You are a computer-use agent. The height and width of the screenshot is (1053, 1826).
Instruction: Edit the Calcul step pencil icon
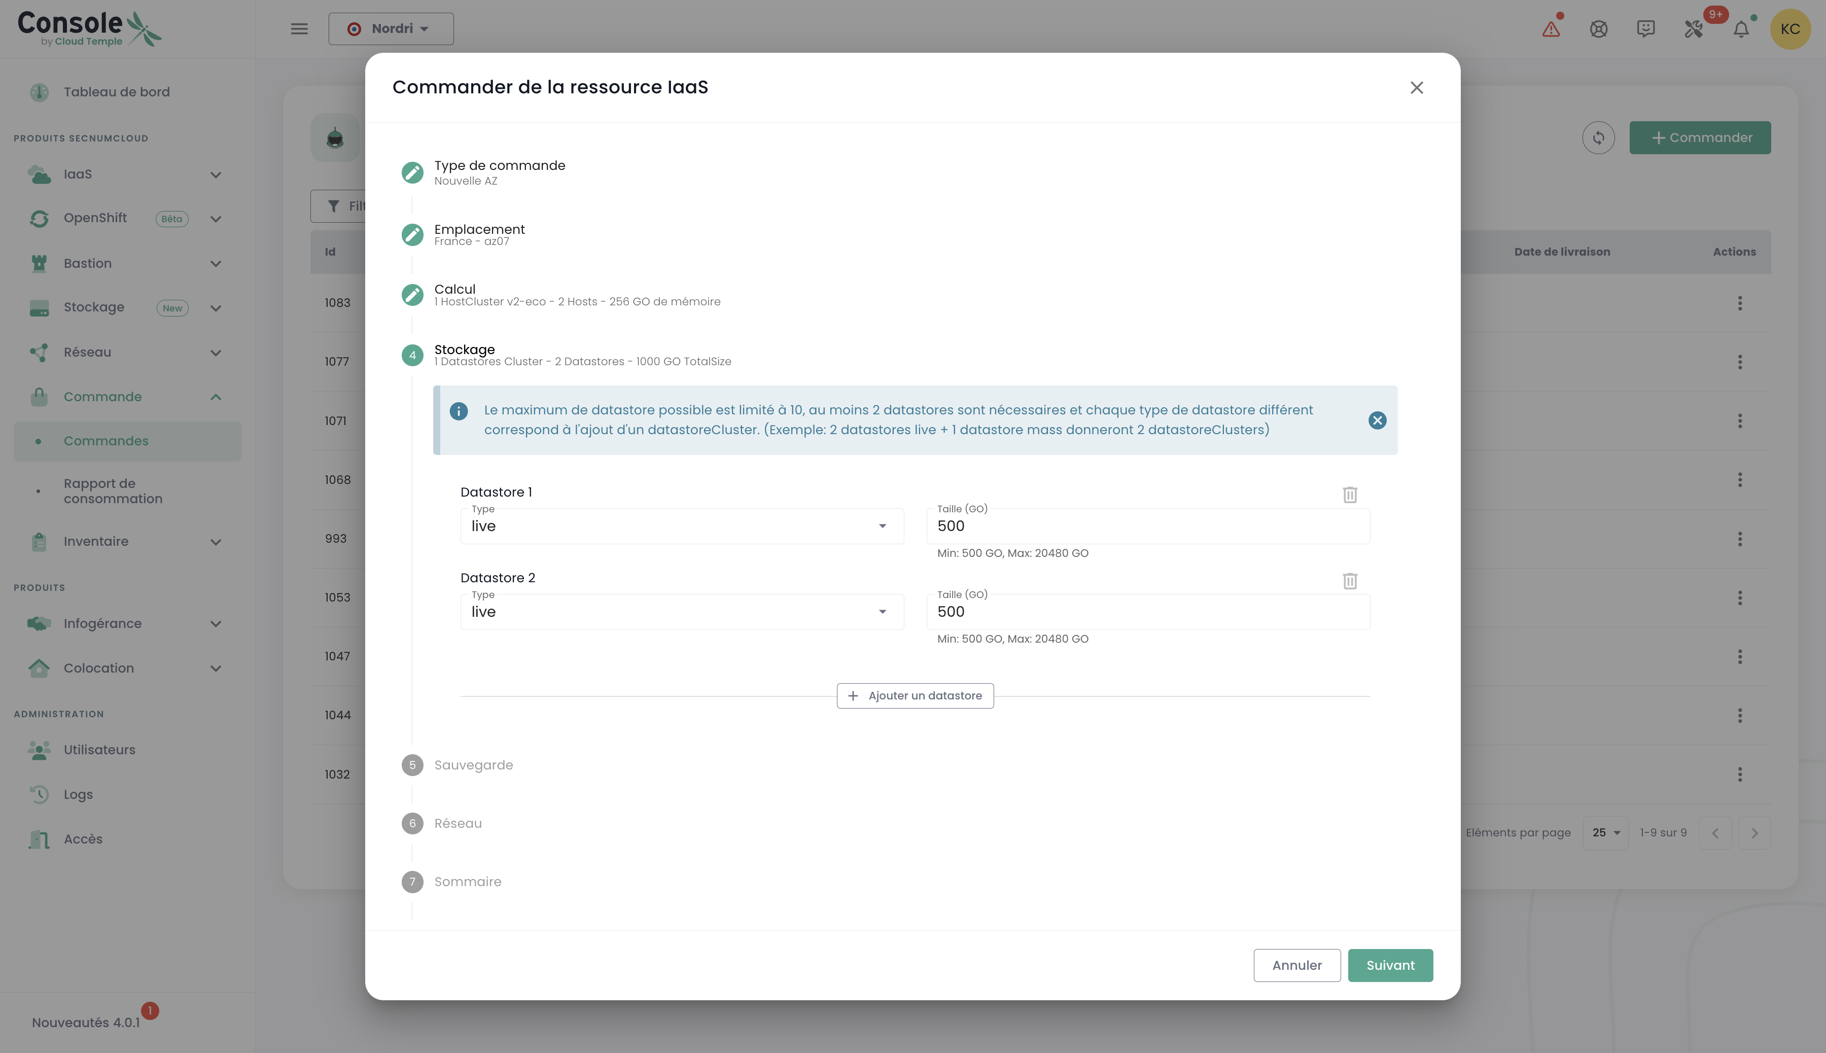[x=412, y=294]
